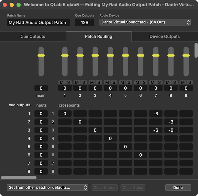This screenshot has width=198, height=196.
Task: Click output 9 level value field
Action: [186, 88]
